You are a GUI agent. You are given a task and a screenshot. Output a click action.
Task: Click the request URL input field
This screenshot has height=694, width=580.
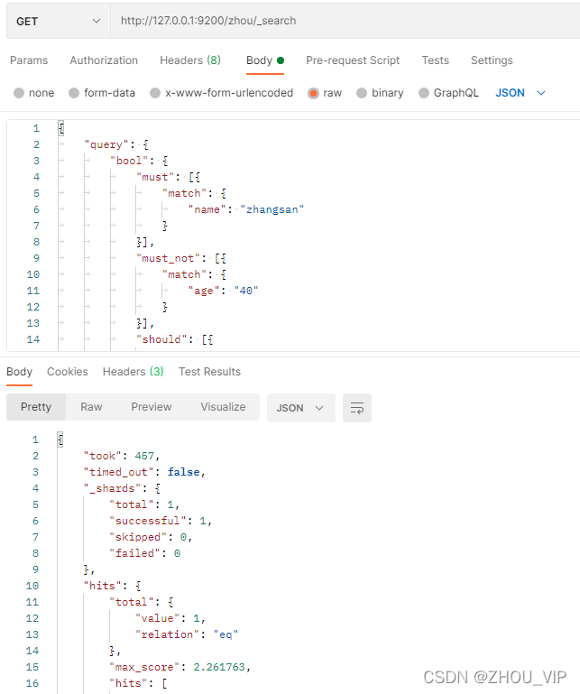pyautogui.click(x=345, y=22)
